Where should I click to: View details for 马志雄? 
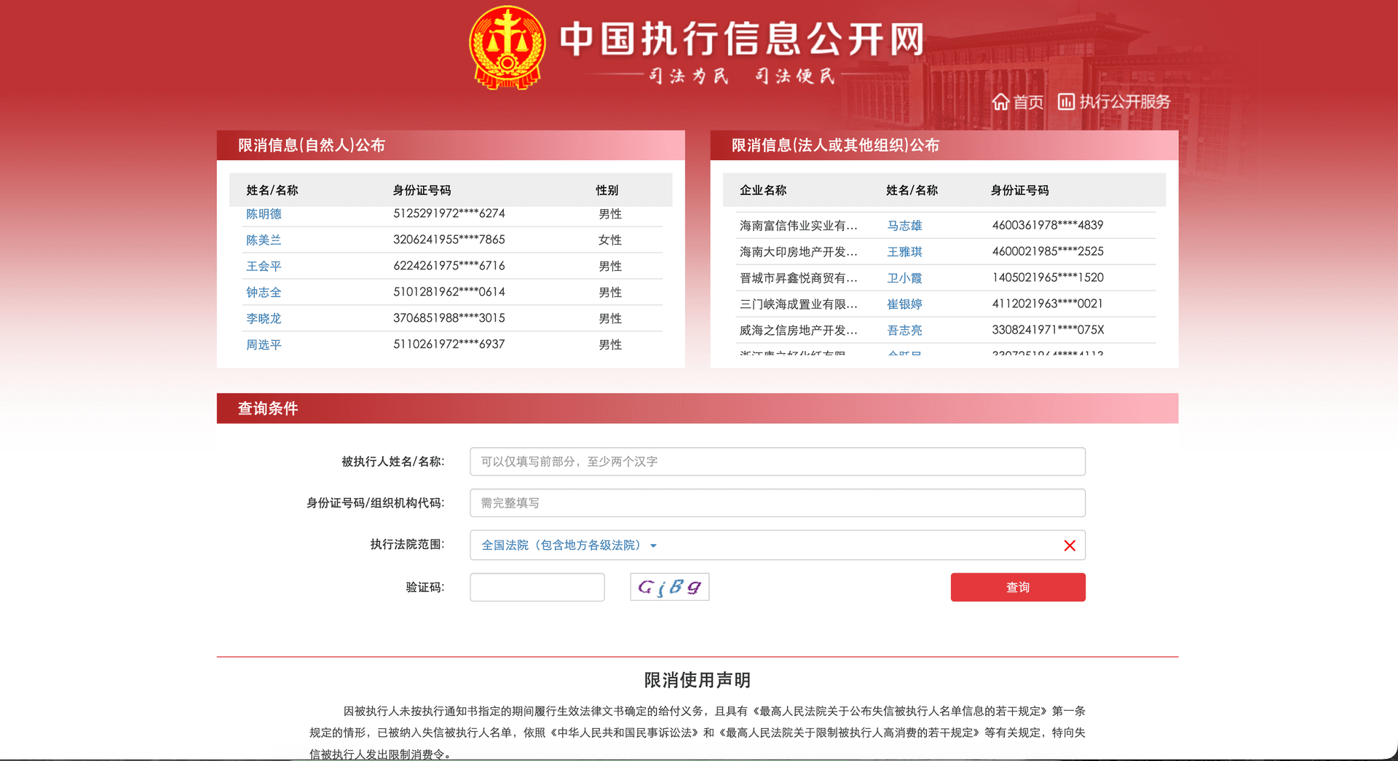[904, 225]
